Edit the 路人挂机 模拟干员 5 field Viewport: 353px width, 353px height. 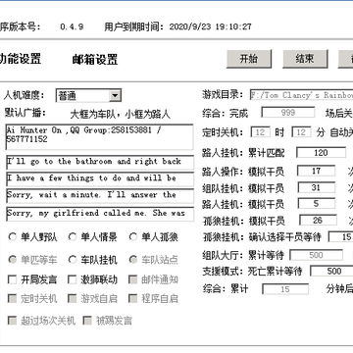coord(316,204)
